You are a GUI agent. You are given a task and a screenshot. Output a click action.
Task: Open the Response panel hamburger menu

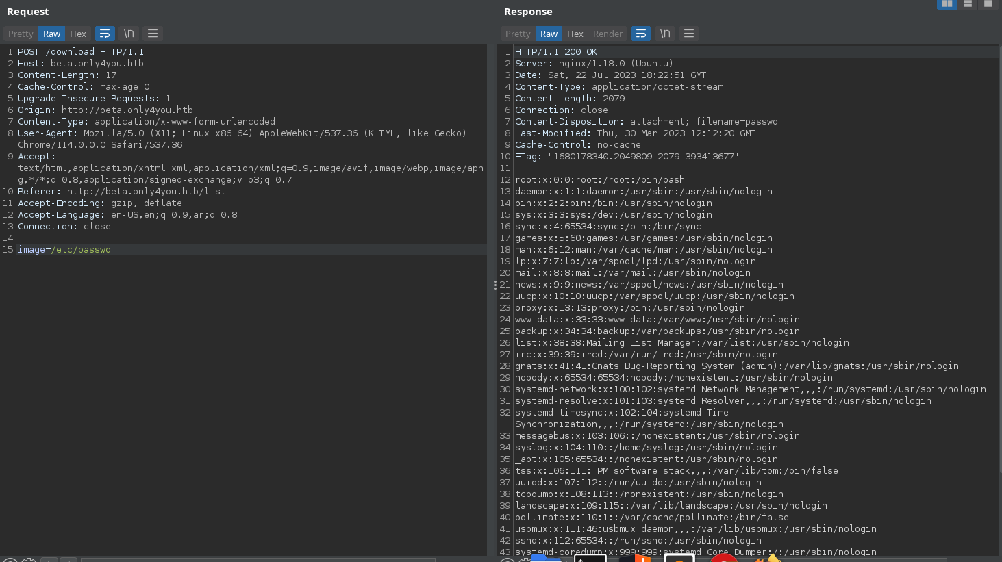pyautogui.click(x=689, y=34)
